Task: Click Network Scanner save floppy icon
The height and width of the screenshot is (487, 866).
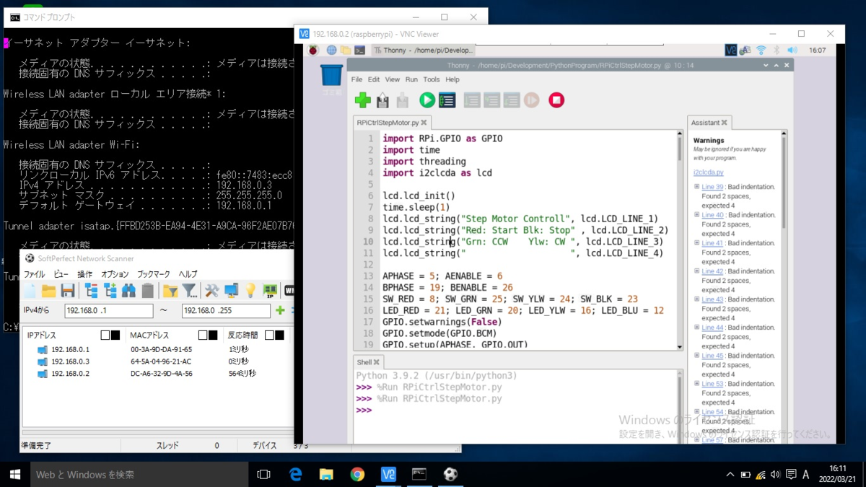Action: [x=68, y=291]
